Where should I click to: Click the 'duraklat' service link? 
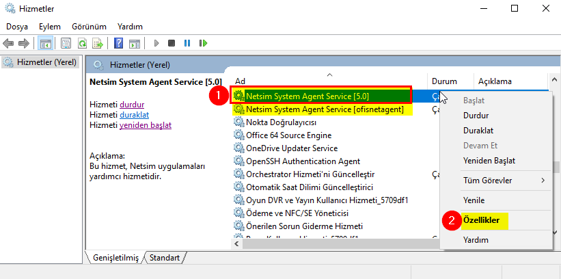coord(134,115)
